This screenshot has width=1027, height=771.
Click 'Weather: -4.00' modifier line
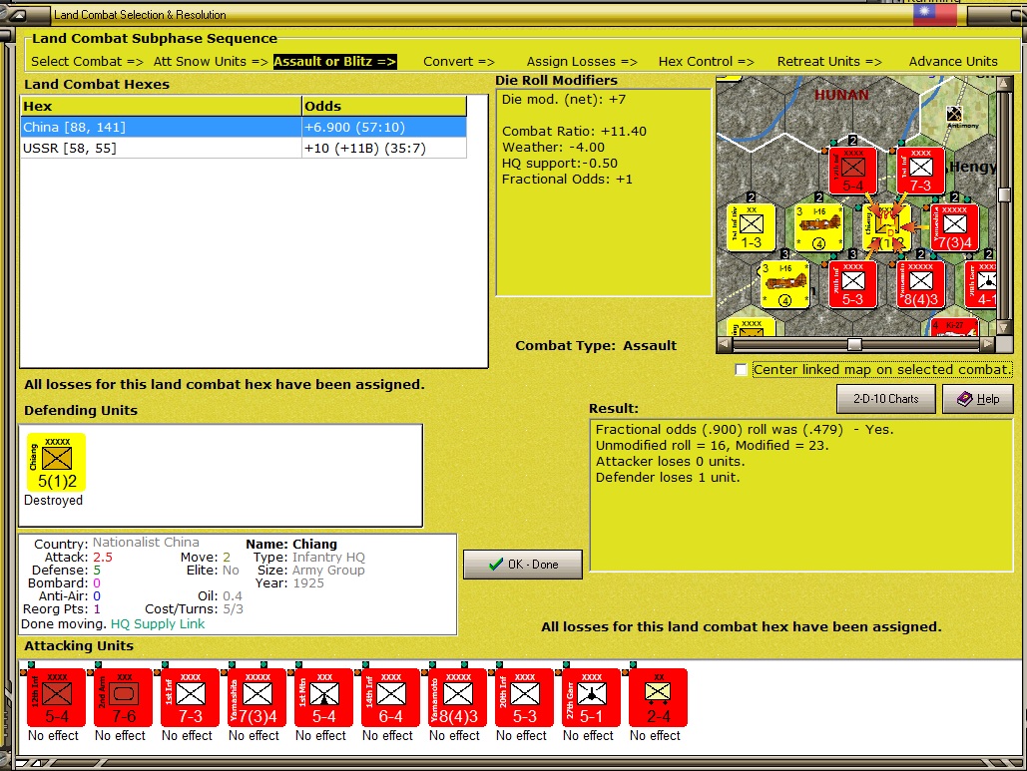(x=554, y=148)
